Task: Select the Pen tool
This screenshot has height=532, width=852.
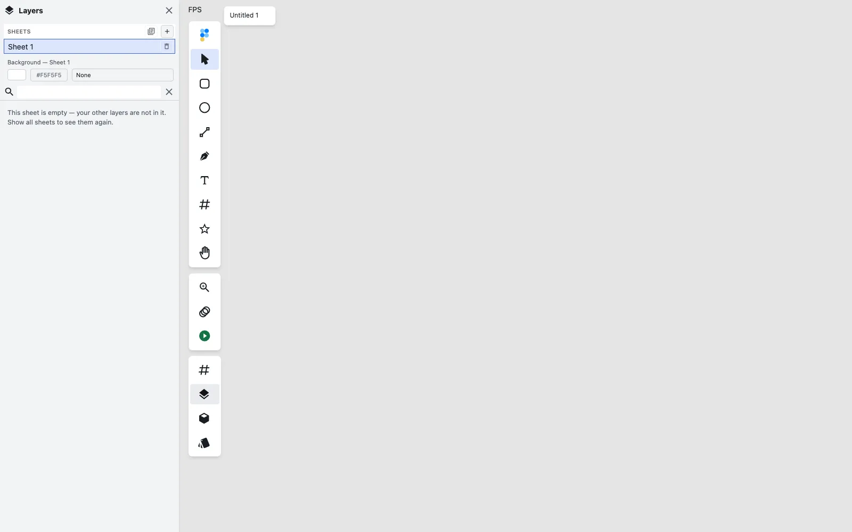Action: click(204, 156)
